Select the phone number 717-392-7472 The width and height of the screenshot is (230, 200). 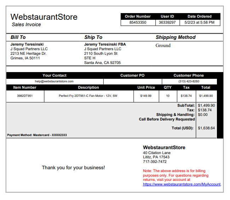click(x=155, y=161)
